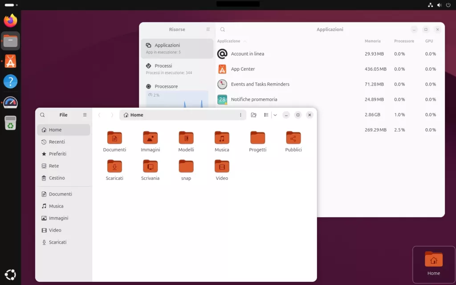This screenshot has width=456, height=285.
Task: Open the Video folder icon in the grid
Action: coord(222,167)
